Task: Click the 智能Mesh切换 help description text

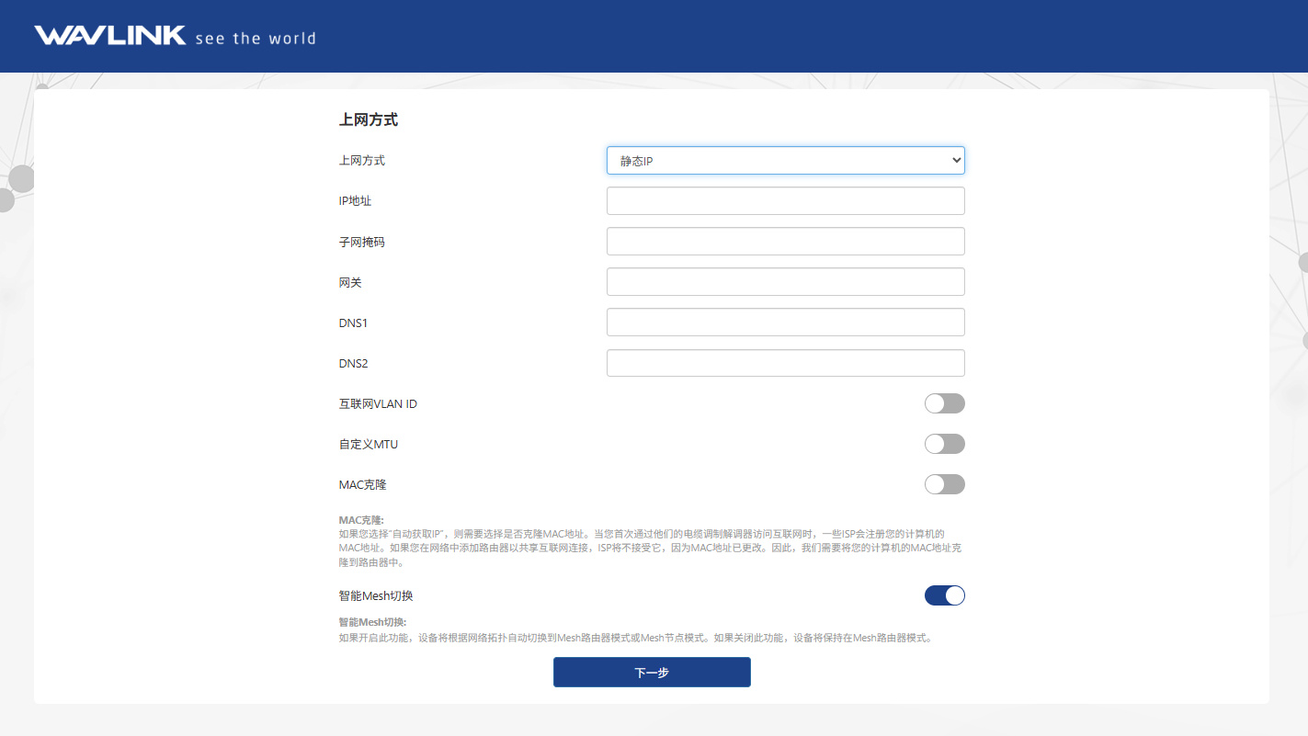Action: point(634,638)
